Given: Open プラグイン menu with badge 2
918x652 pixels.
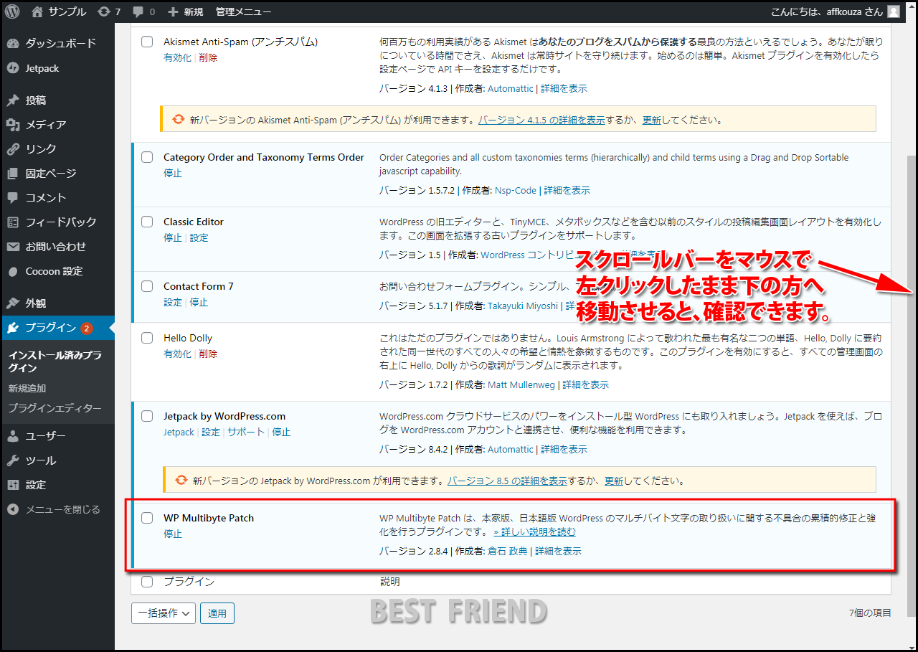Looking at the screenshot, I should click(57, 328).
